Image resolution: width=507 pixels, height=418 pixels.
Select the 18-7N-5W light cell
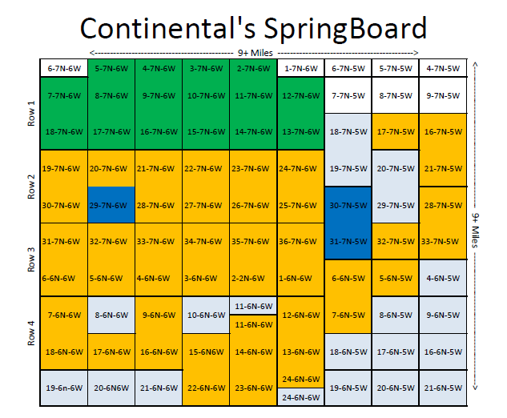(348, 131)
